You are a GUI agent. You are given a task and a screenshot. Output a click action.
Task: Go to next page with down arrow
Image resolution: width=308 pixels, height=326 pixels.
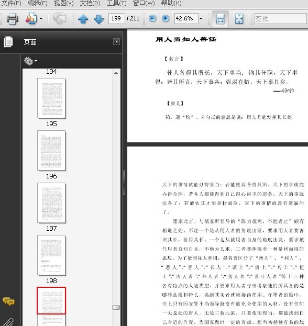[x=98, y=19]
